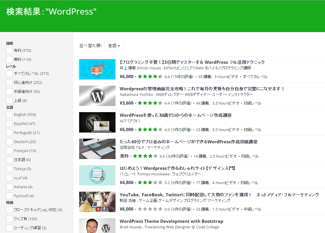The image size is (325, 233).
Task: Open course たった60分でプロ並みのホームページ
Action: [x=189, y=142]
